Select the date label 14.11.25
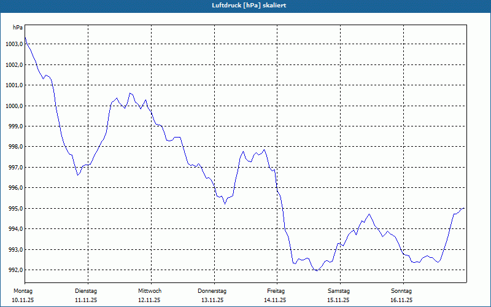Screen dimensions: 491x307 point(276,300)
